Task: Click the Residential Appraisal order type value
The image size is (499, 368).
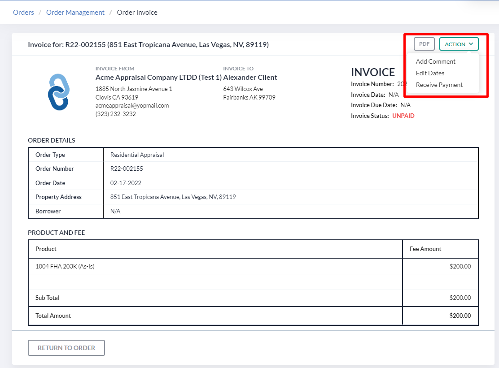Action: pyautogui.click(x=137, y=155)
